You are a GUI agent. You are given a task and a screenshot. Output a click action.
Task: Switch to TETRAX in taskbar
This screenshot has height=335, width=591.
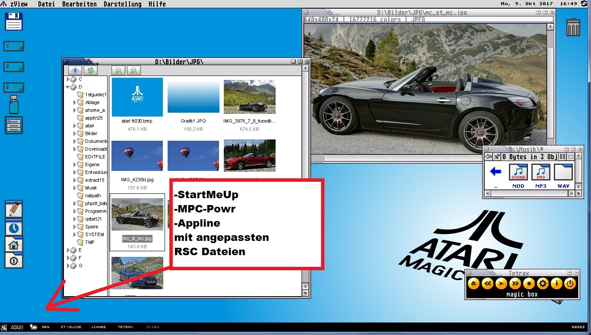tap(125, 327)
